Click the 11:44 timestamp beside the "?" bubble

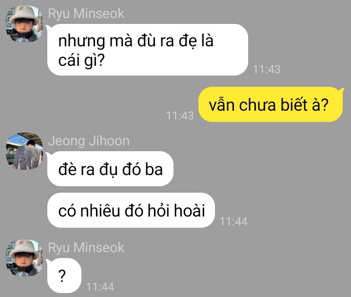point(100,287)
